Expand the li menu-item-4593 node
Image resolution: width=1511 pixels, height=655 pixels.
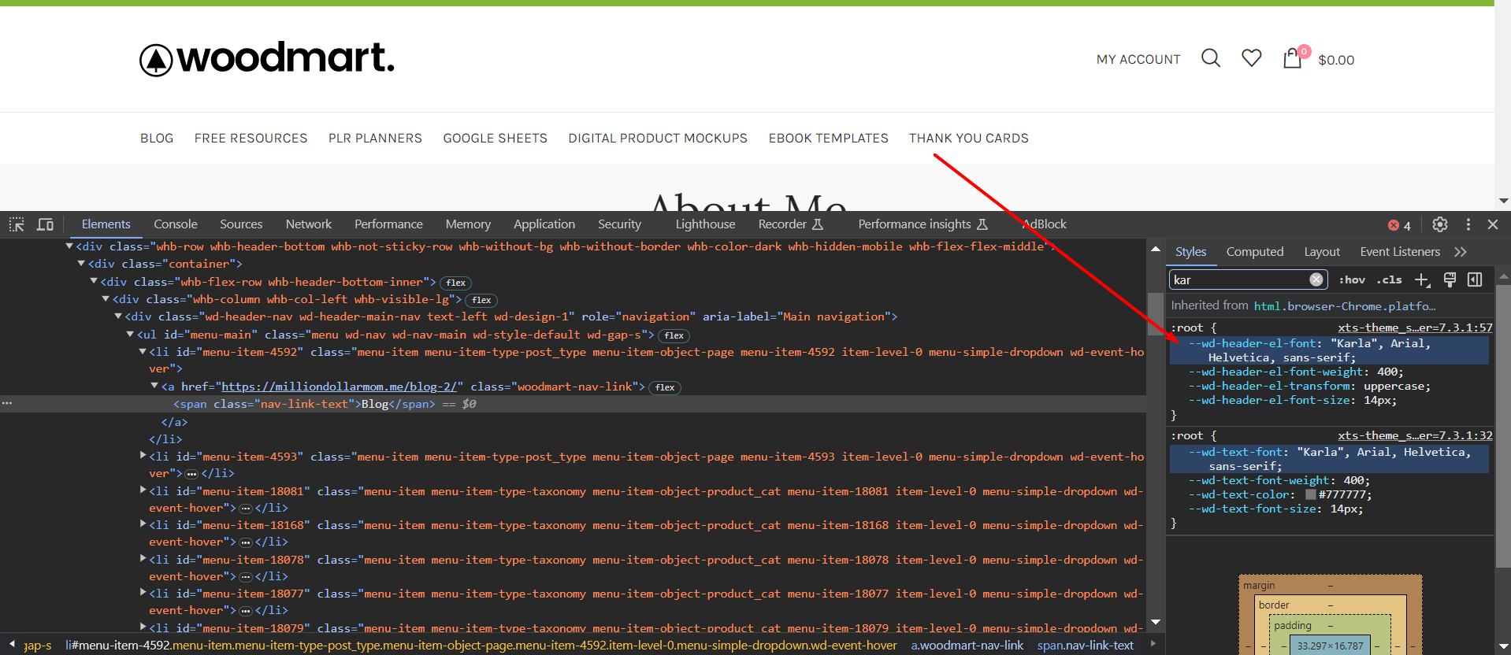[143, 456]
